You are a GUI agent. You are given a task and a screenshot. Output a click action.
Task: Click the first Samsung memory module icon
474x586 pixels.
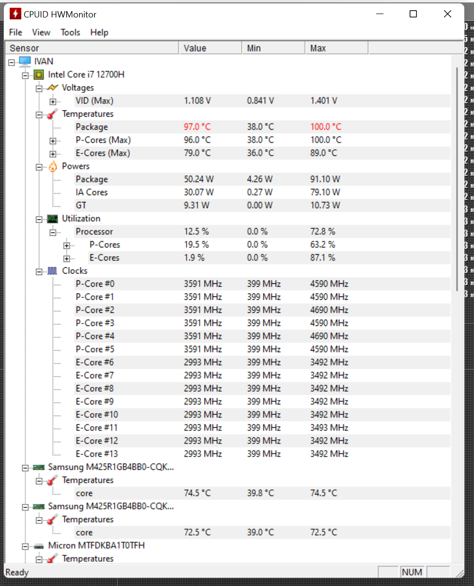point(39,467)
